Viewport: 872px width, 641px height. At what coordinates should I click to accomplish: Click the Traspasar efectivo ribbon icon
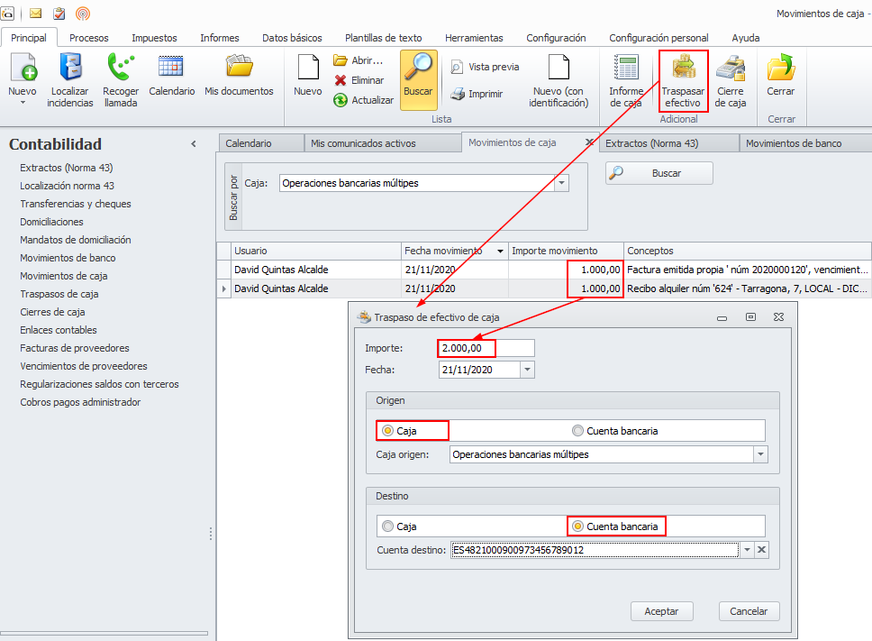click(683, 79)
